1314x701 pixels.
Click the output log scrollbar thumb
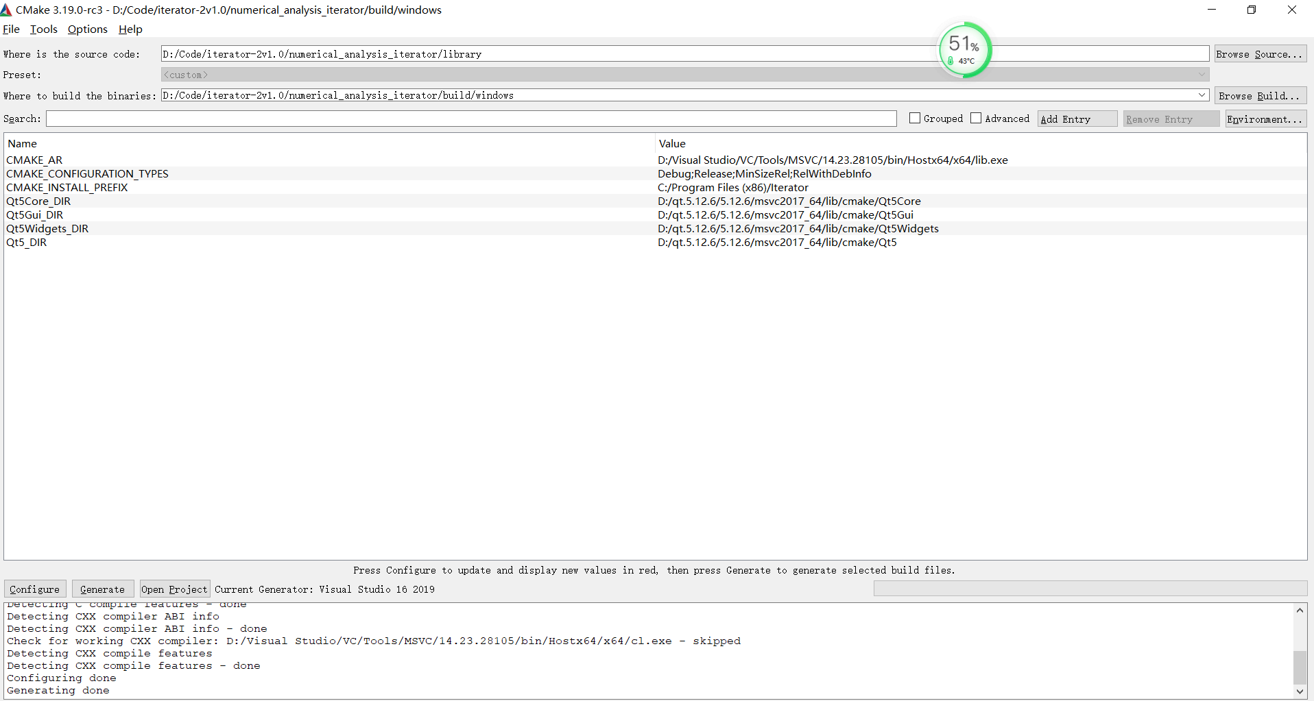(1300, 667)
